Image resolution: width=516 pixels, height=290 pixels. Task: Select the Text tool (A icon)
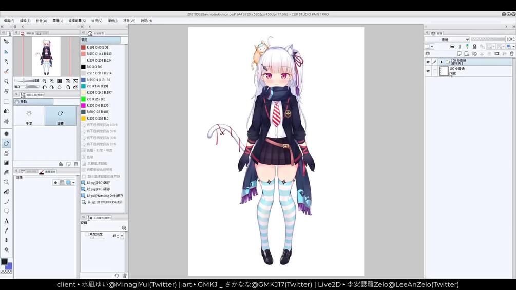coord(6,221)
